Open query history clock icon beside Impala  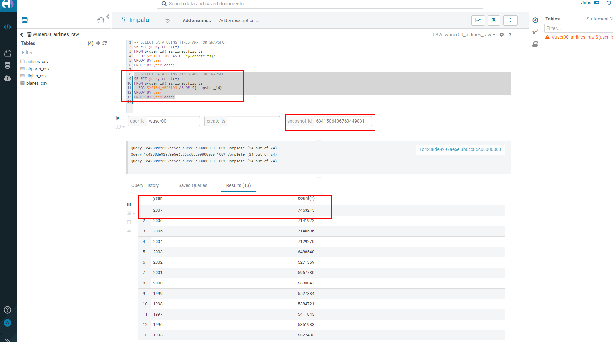point(167,20)
